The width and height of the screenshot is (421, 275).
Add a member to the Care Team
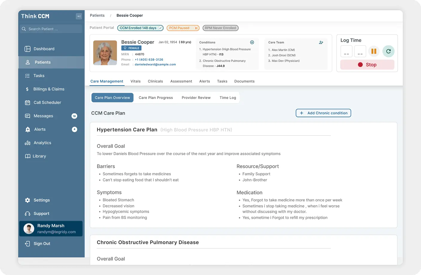[321, 42]
